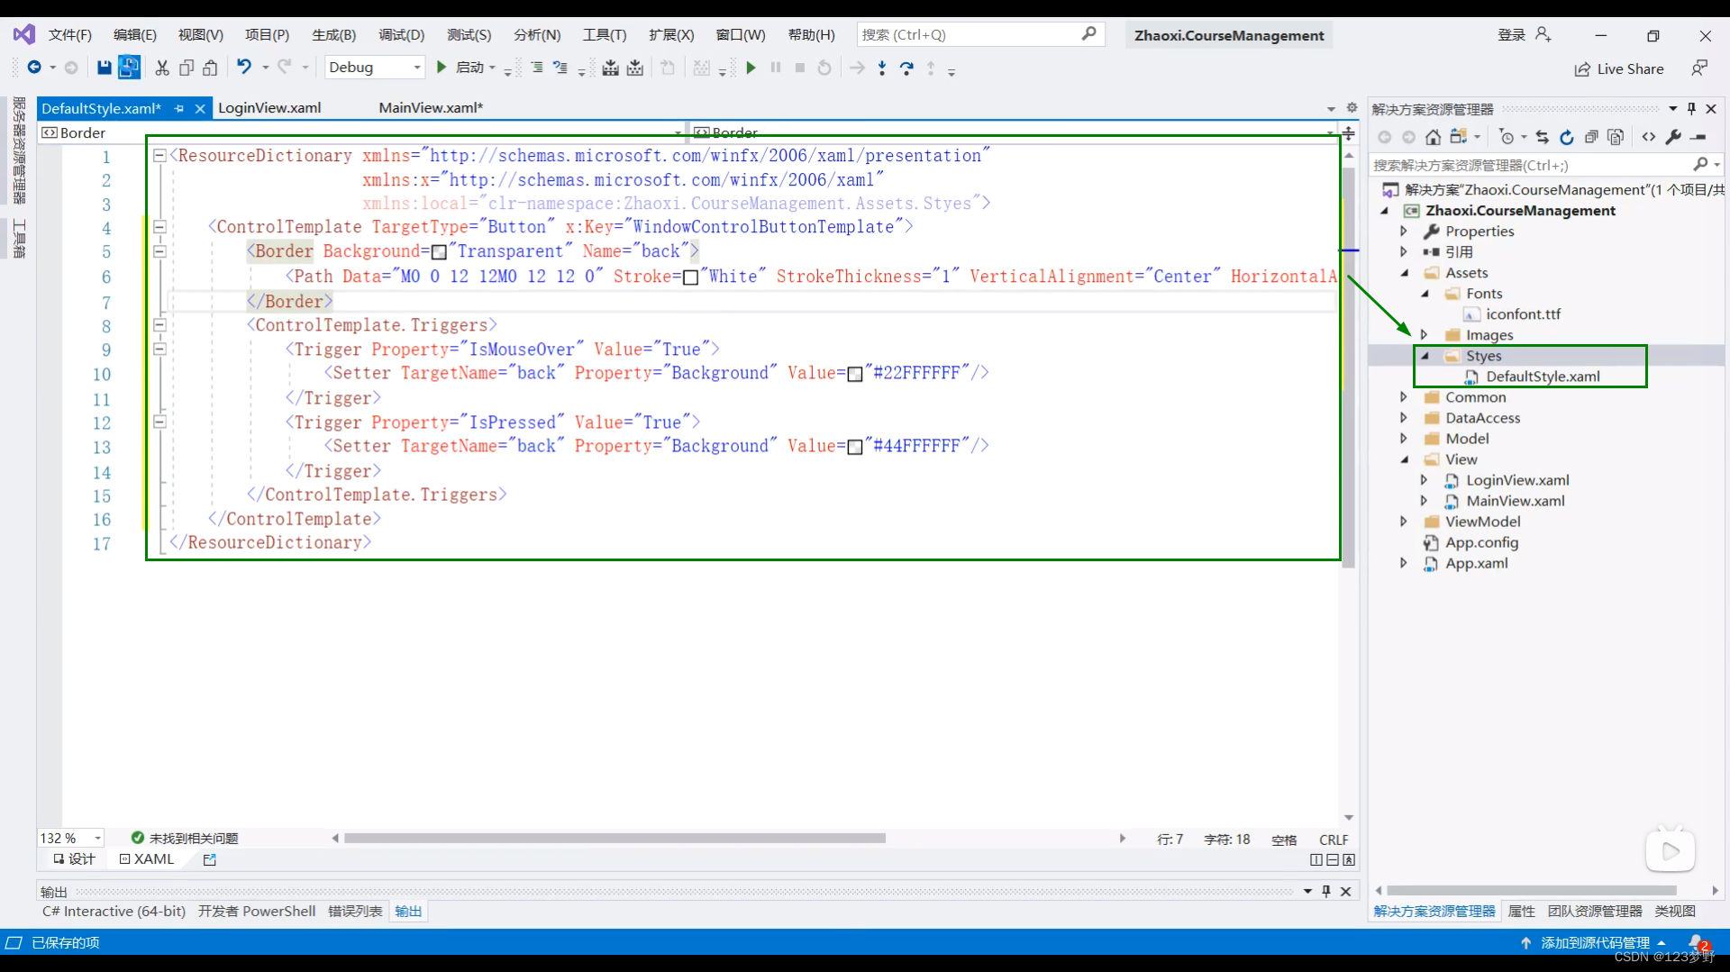
Task: Collapse the Assets folder
Action: click(x=1403, y=272)
